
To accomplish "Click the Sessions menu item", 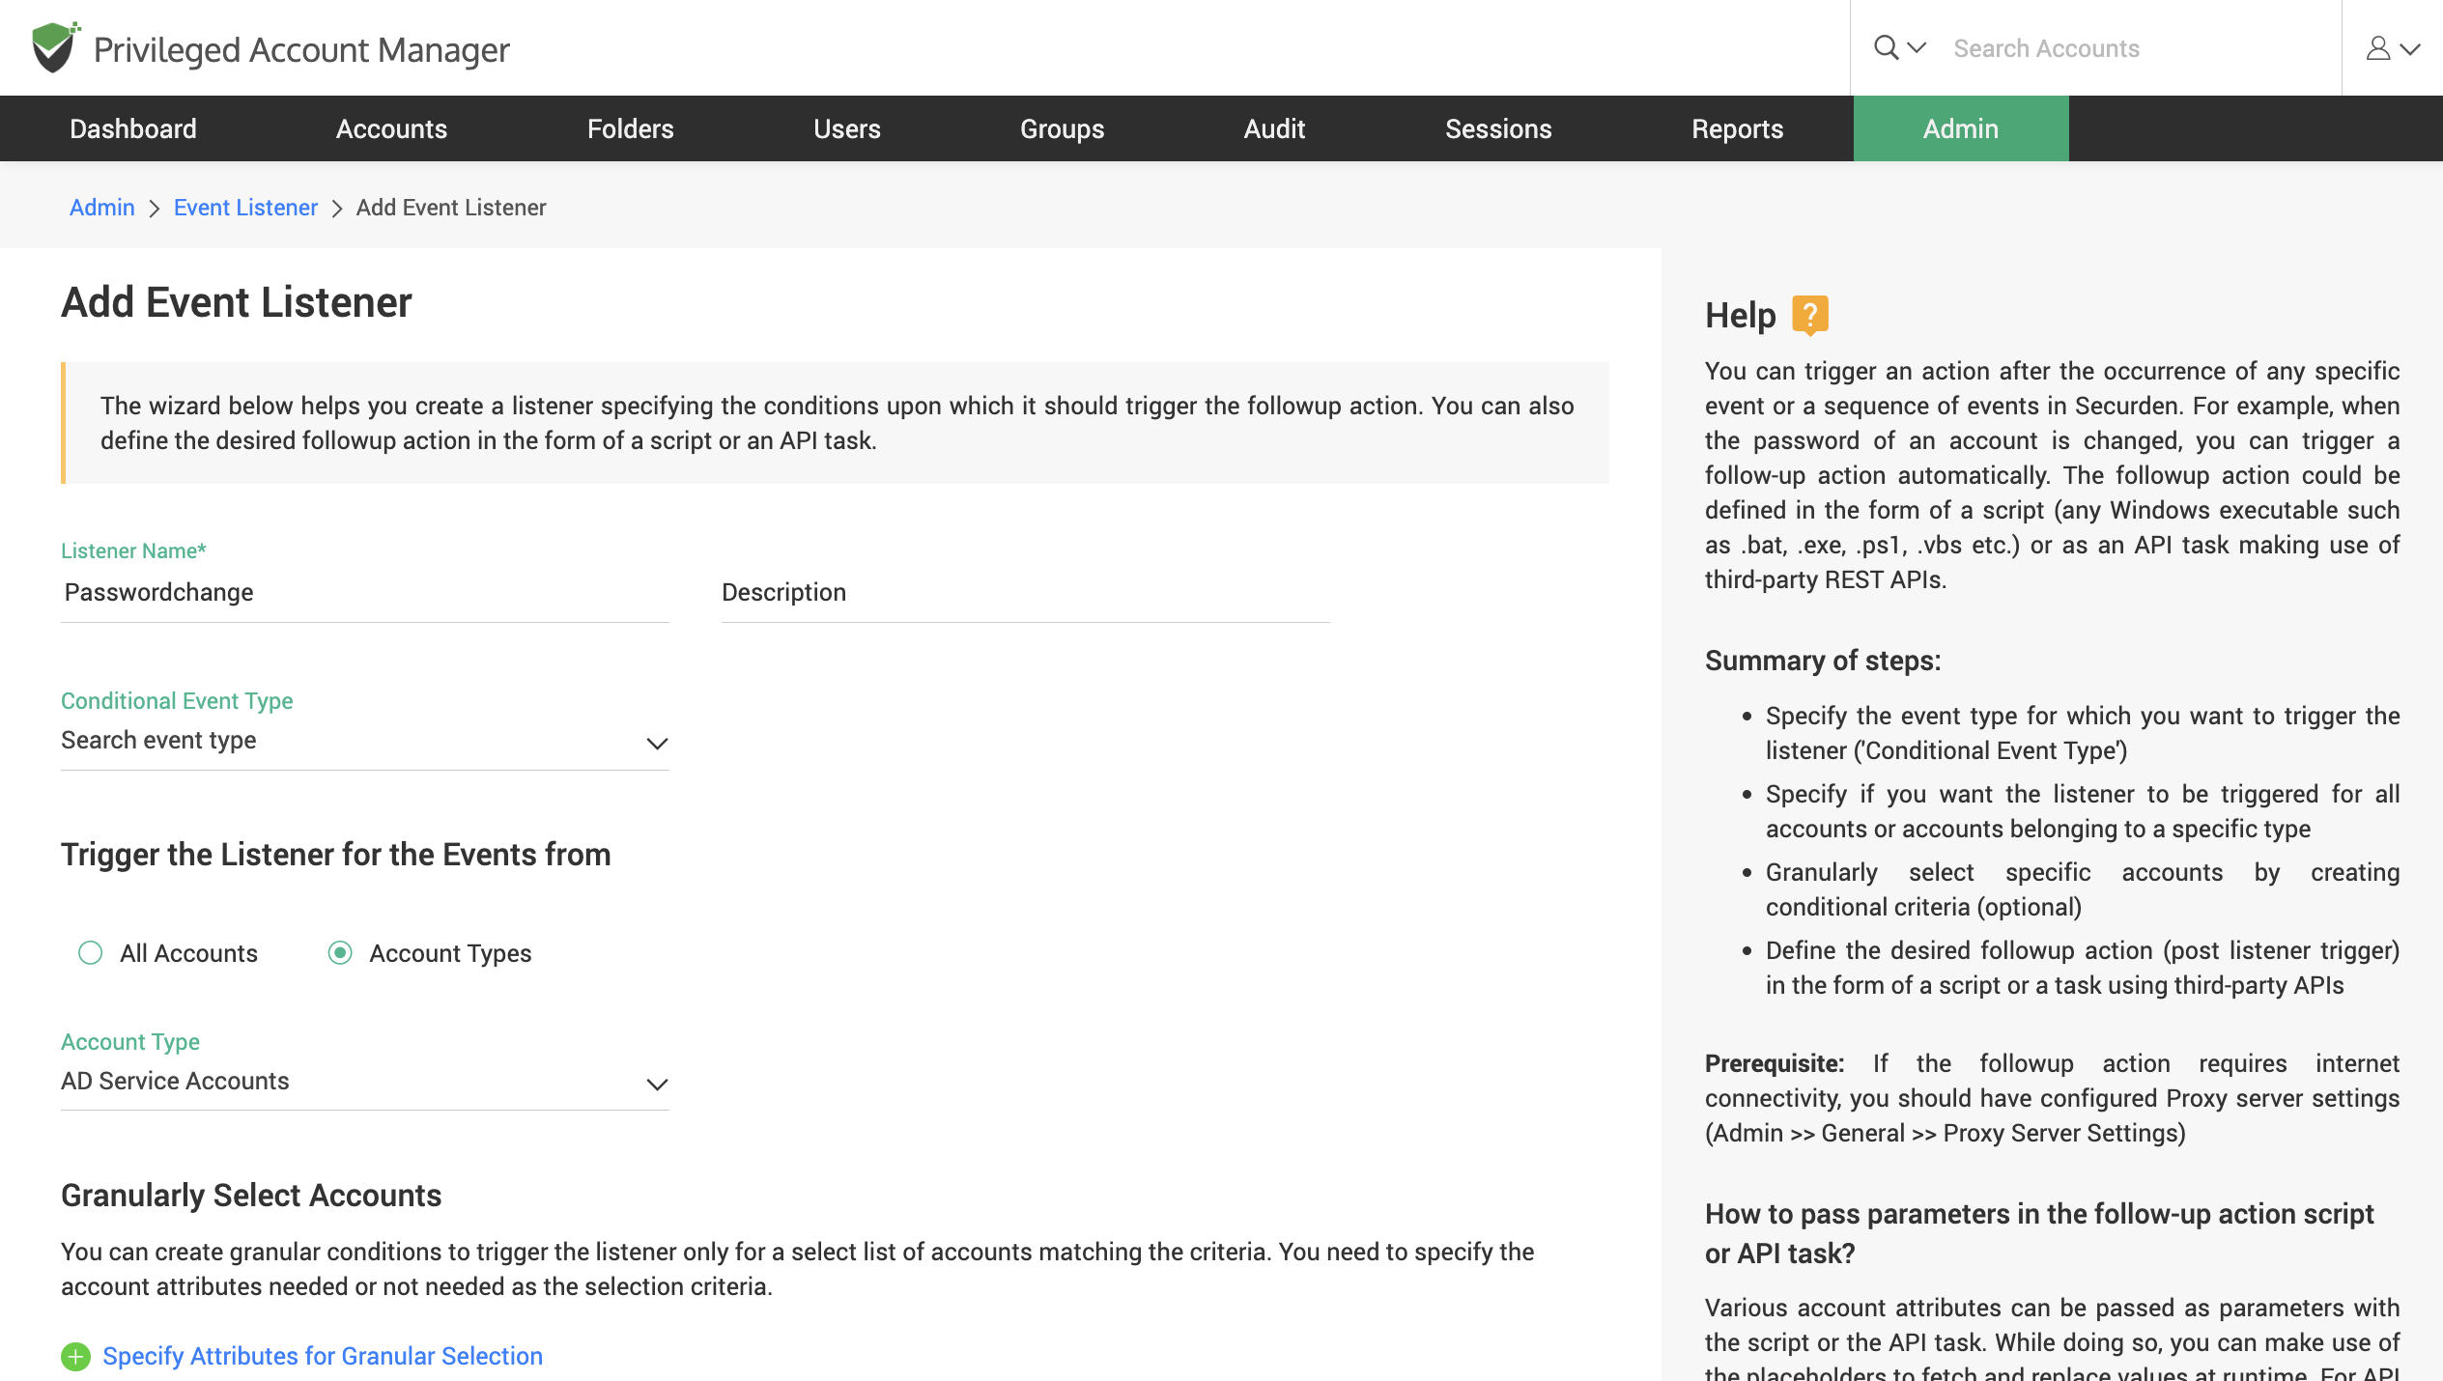I will tap(1496, 127).
